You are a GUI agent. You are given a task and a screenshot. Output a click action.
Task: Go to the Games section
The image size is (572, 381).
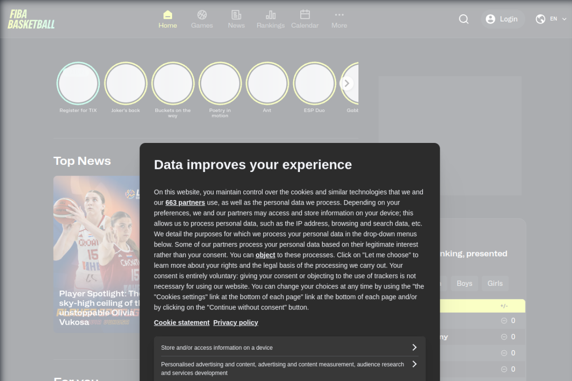click(202, 19)
